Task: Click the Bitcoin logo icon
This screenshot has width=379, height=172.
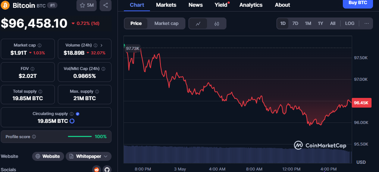Action: (x=5, y=5)
